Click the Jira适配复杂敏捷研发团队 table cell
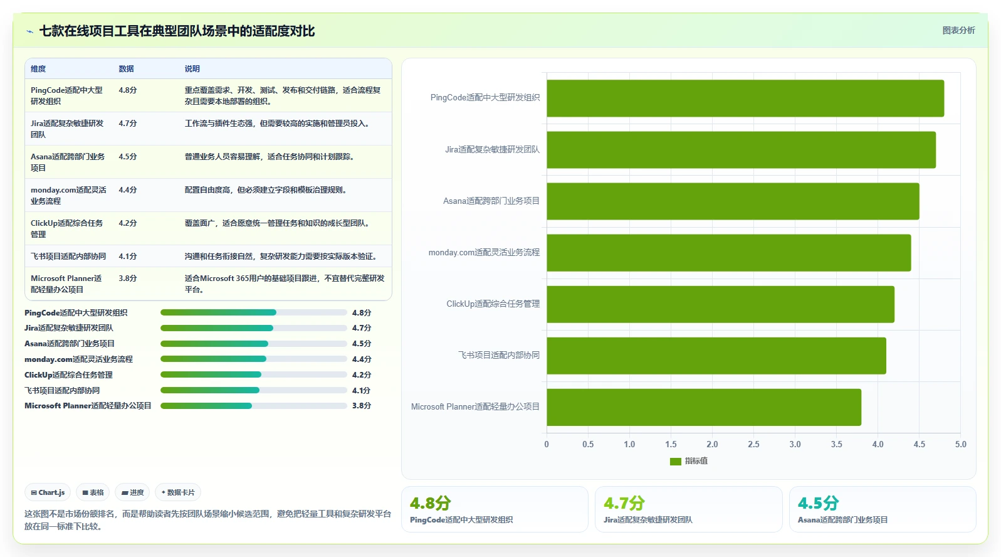1001x557 pixels. (x=68, y=129)
